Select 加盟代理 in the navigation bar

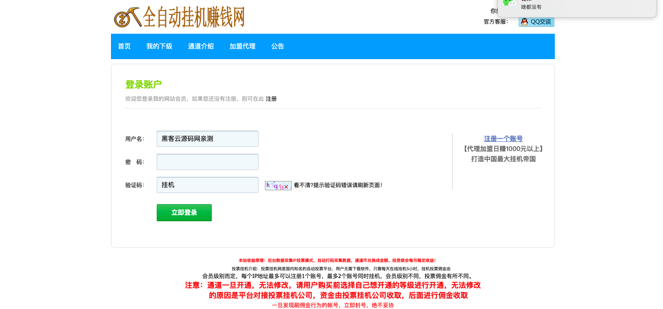click(x=242, y=46)
